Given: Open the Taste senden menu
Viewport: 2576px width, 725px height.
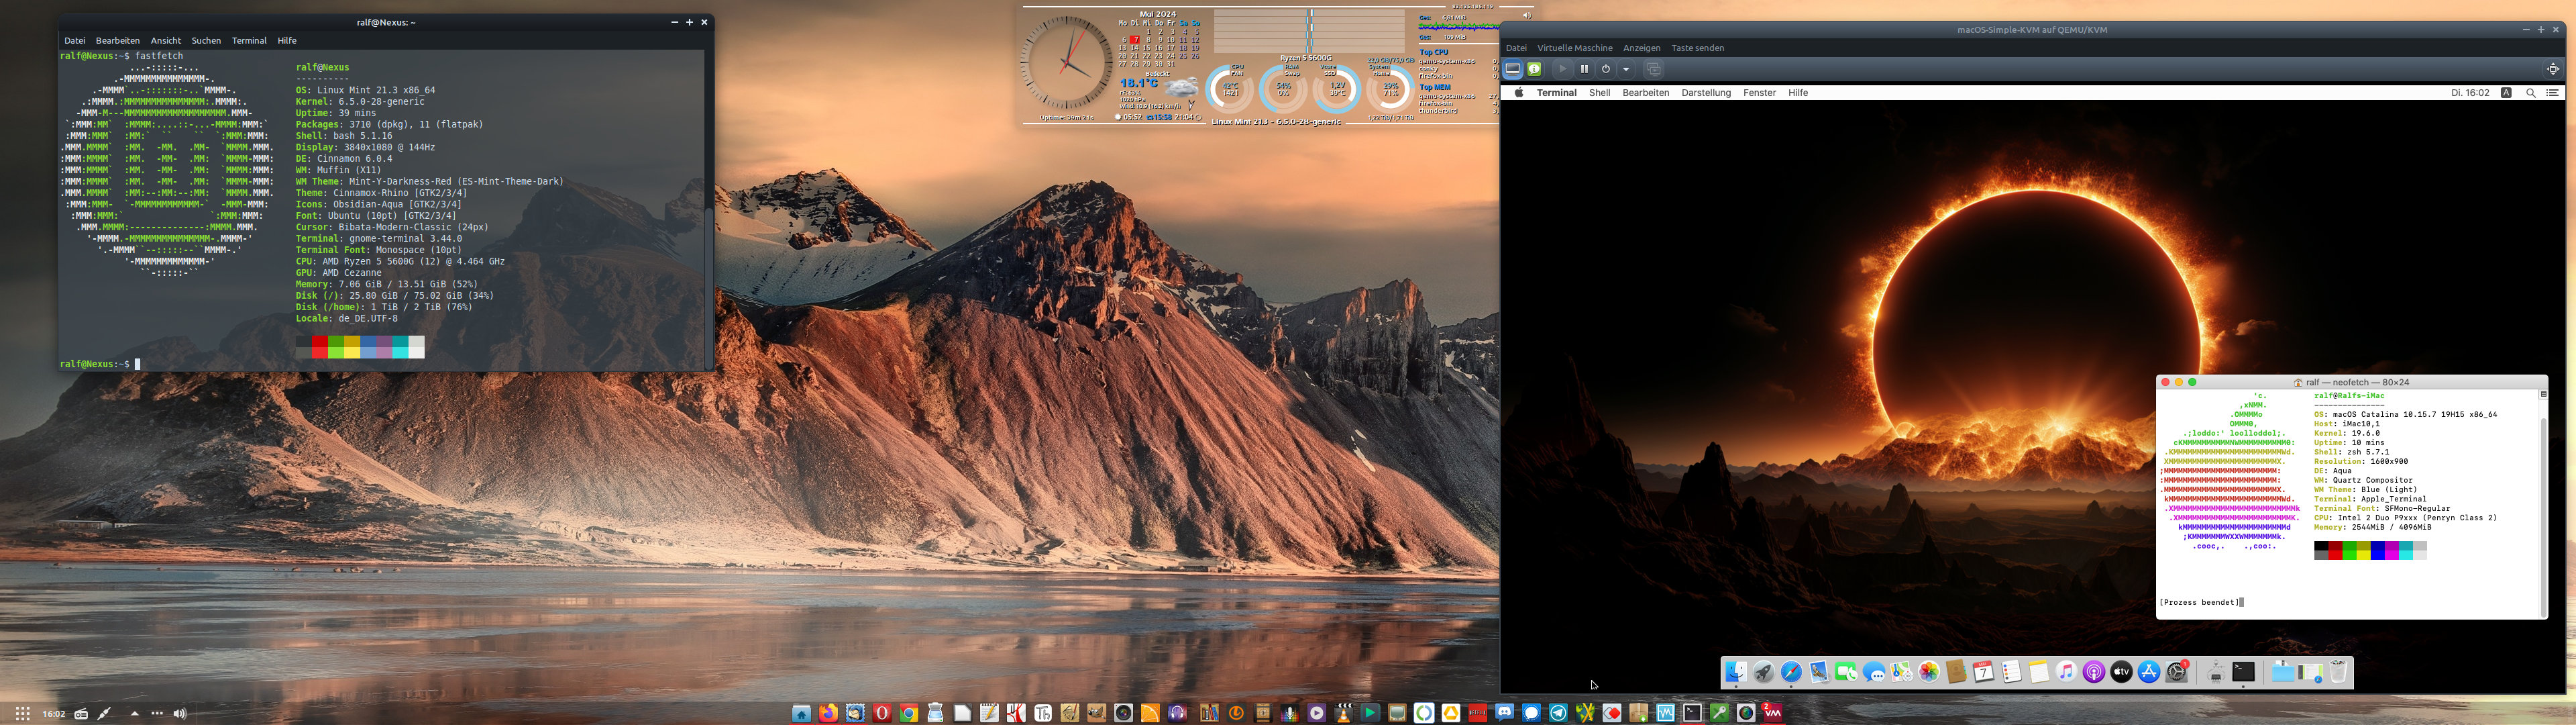Looking at the screenshot, I should point(1697,48).
